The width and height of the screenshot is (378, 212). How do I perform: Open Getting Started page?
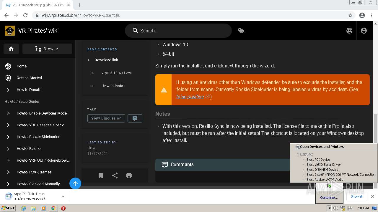click(29, 78)
